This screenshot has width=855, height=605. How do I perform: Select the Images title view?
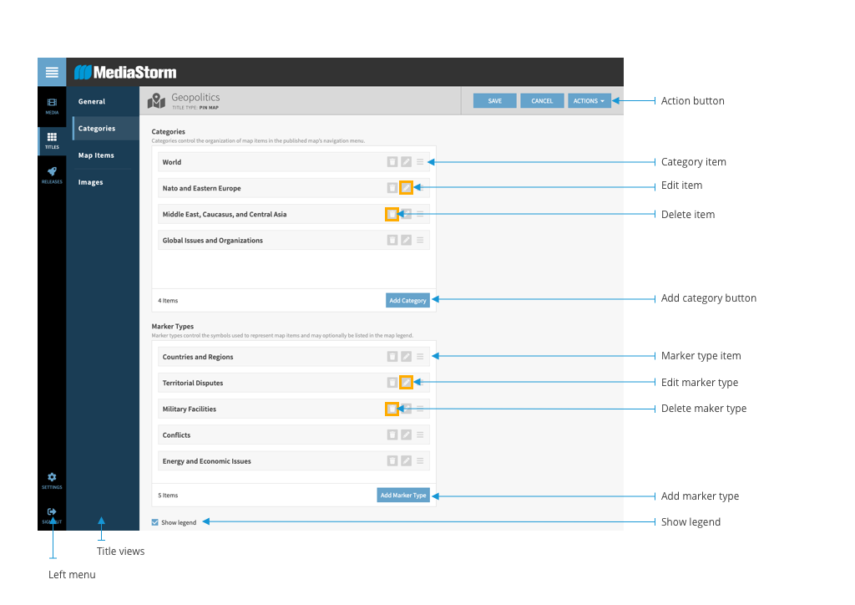pyautogui.click(x=91, y=182)
